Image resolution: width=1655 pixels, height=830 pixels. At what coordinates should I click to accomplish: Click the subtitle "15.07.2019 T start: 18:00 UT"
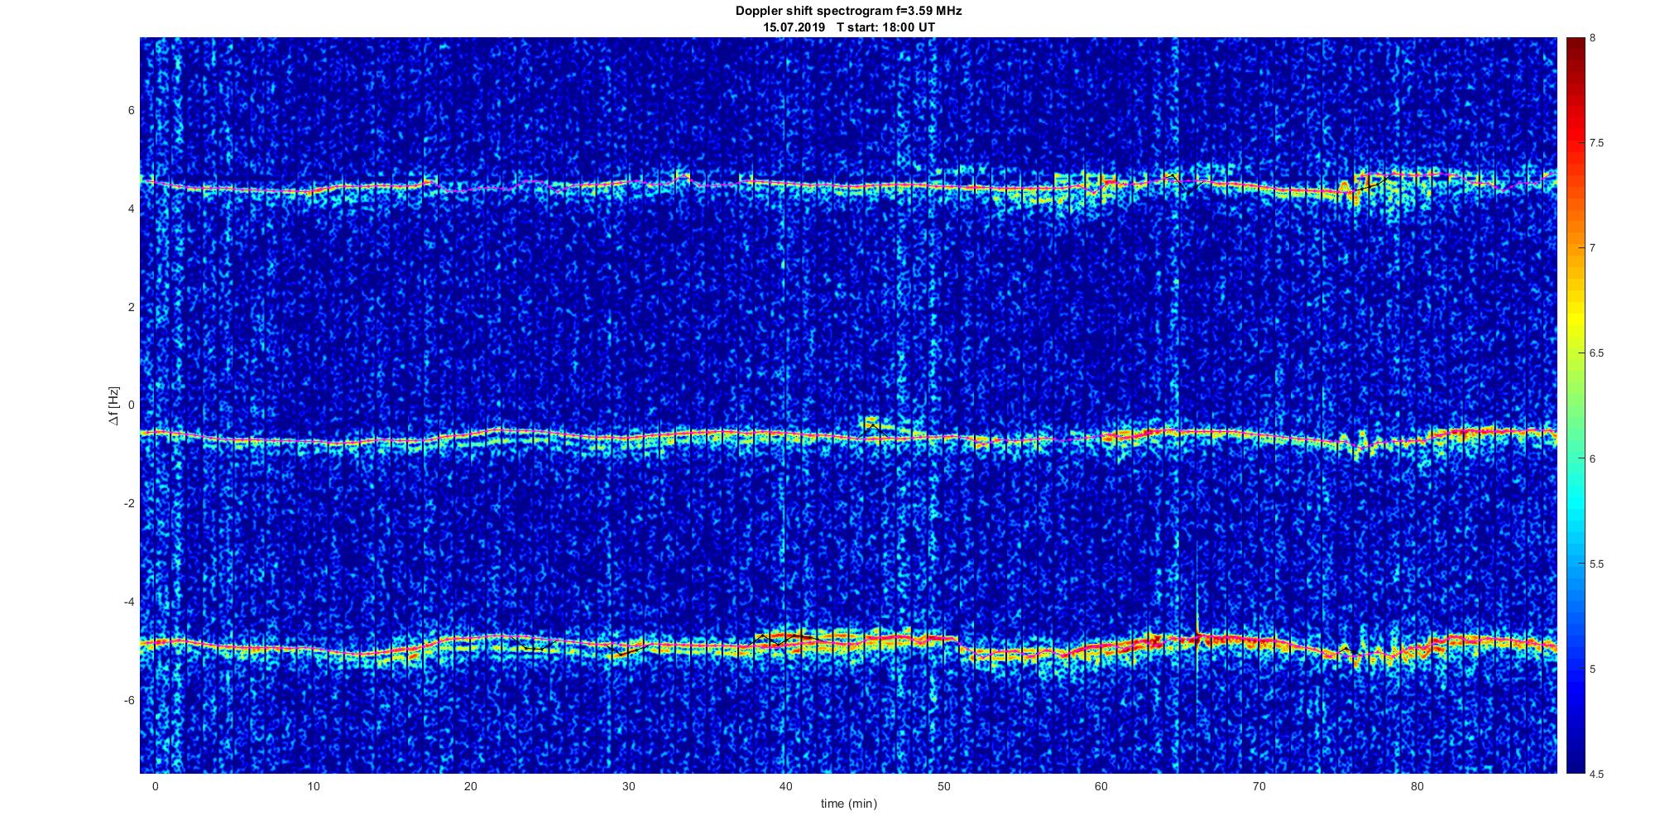848,27
